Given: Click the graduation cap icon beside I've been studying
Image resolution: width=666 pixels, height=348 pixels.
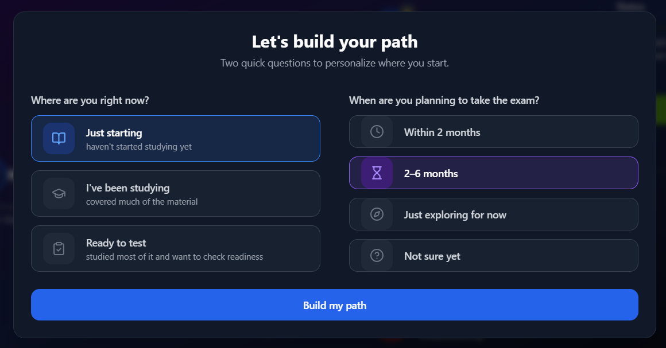Looking at the screenshot, I should click(x=58, y=193).
